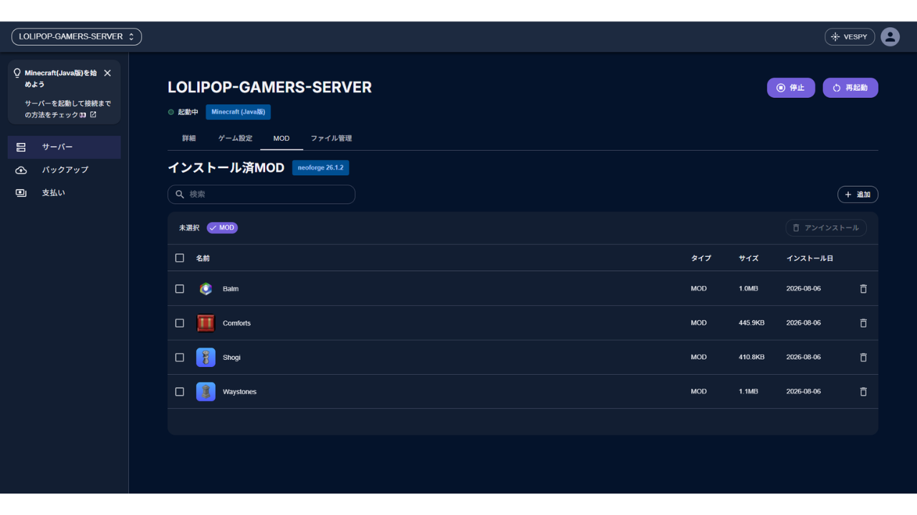This screenshot has width=917, height=515.
Task: Click the lightbulb tip icon
Action: 17,73
